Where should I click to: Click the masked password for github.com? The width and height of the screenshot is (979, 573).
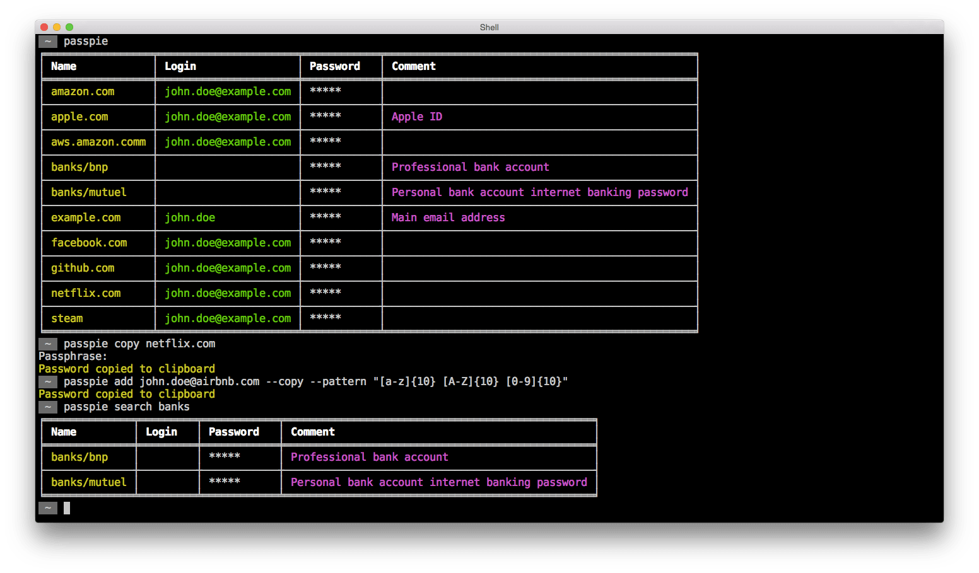click(x=325, y=267)
